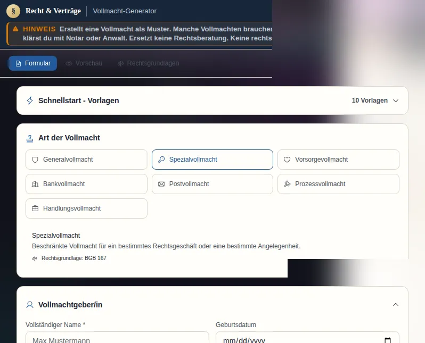Select the Postvollmacht option
The width and height of the screenshot is (425, 343).
(x=213, y=184)
